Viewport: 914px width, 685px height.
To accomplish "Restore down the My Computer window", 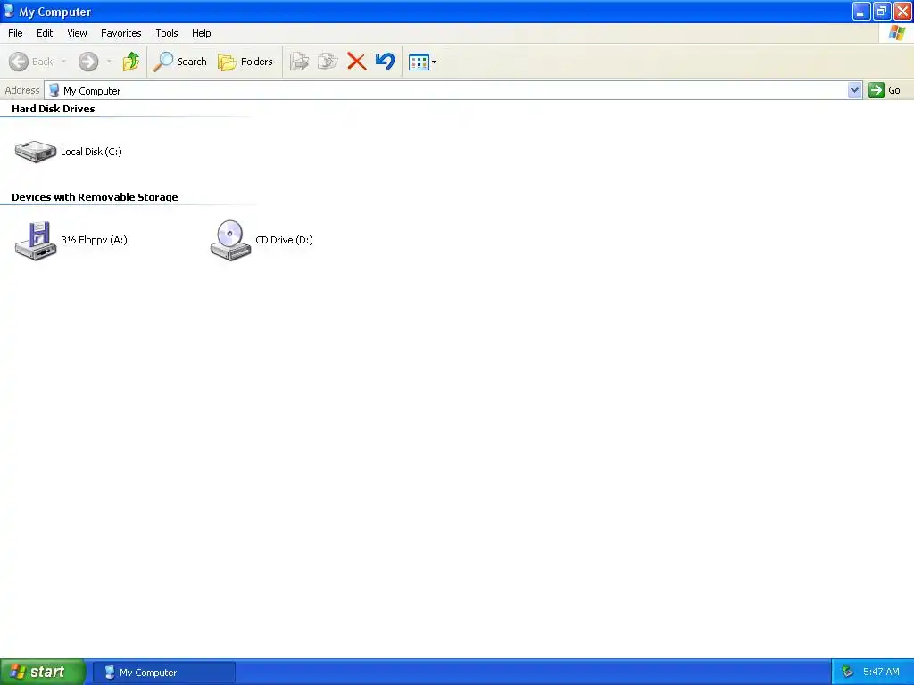I will tap(881, 11).
